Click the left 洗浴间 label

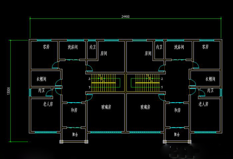[72, 47]
